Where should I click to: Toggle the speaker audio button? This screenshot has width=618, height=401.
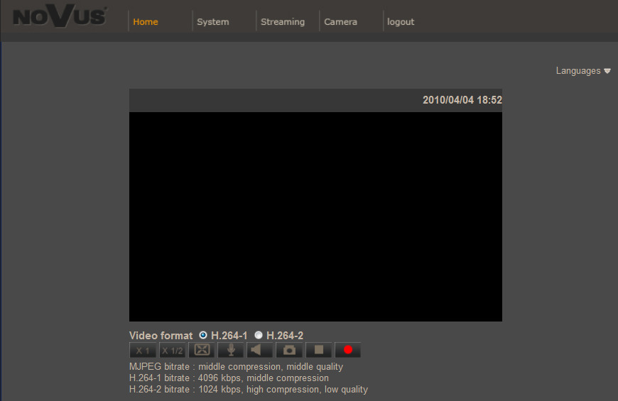260,350
